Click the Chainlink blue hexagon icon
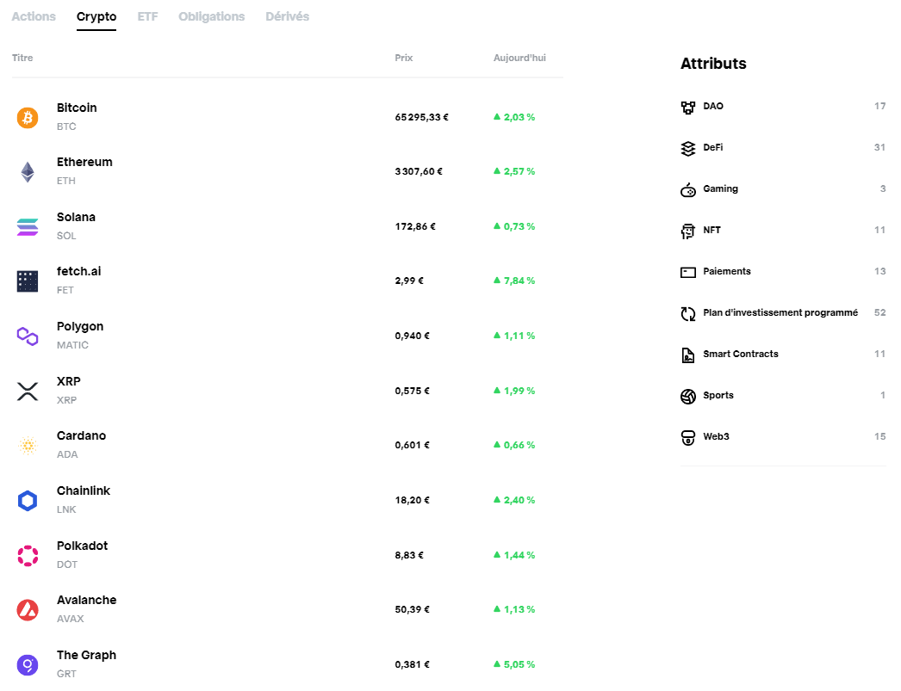 click(x=28, y=501)
